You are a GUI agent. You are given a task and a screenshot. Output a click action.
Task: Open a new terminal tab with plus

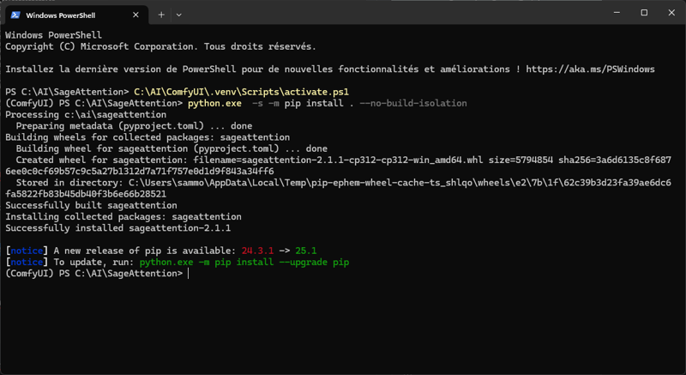coord(161,15)
